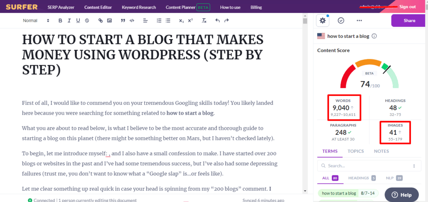
Task: Apply strikethrough formatting
Action: pyautogui.click(x=87, y=20)
